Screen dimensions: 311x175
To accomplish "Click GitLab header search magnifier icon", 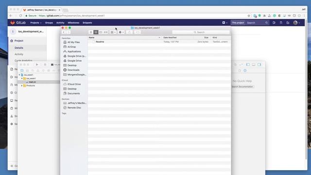I will 266,23.
